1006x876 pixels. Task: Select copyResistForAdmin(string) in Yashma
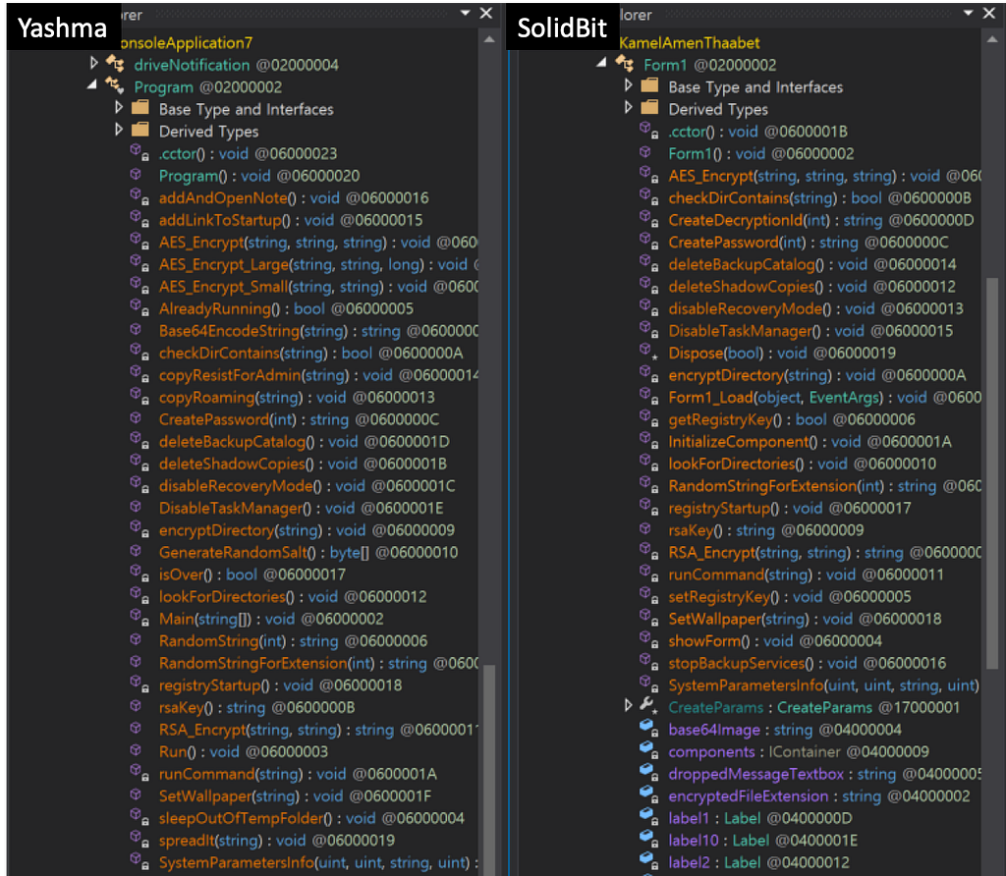318,375
